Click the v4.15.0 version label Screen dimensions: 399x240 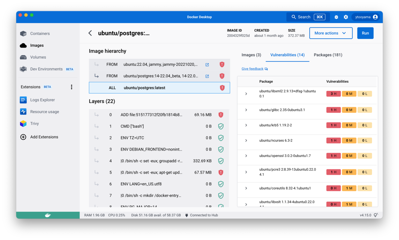tap(365, 215)
